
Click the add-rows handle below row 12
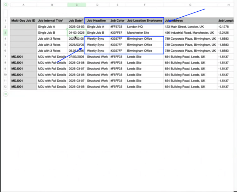(x=6, y=94)
